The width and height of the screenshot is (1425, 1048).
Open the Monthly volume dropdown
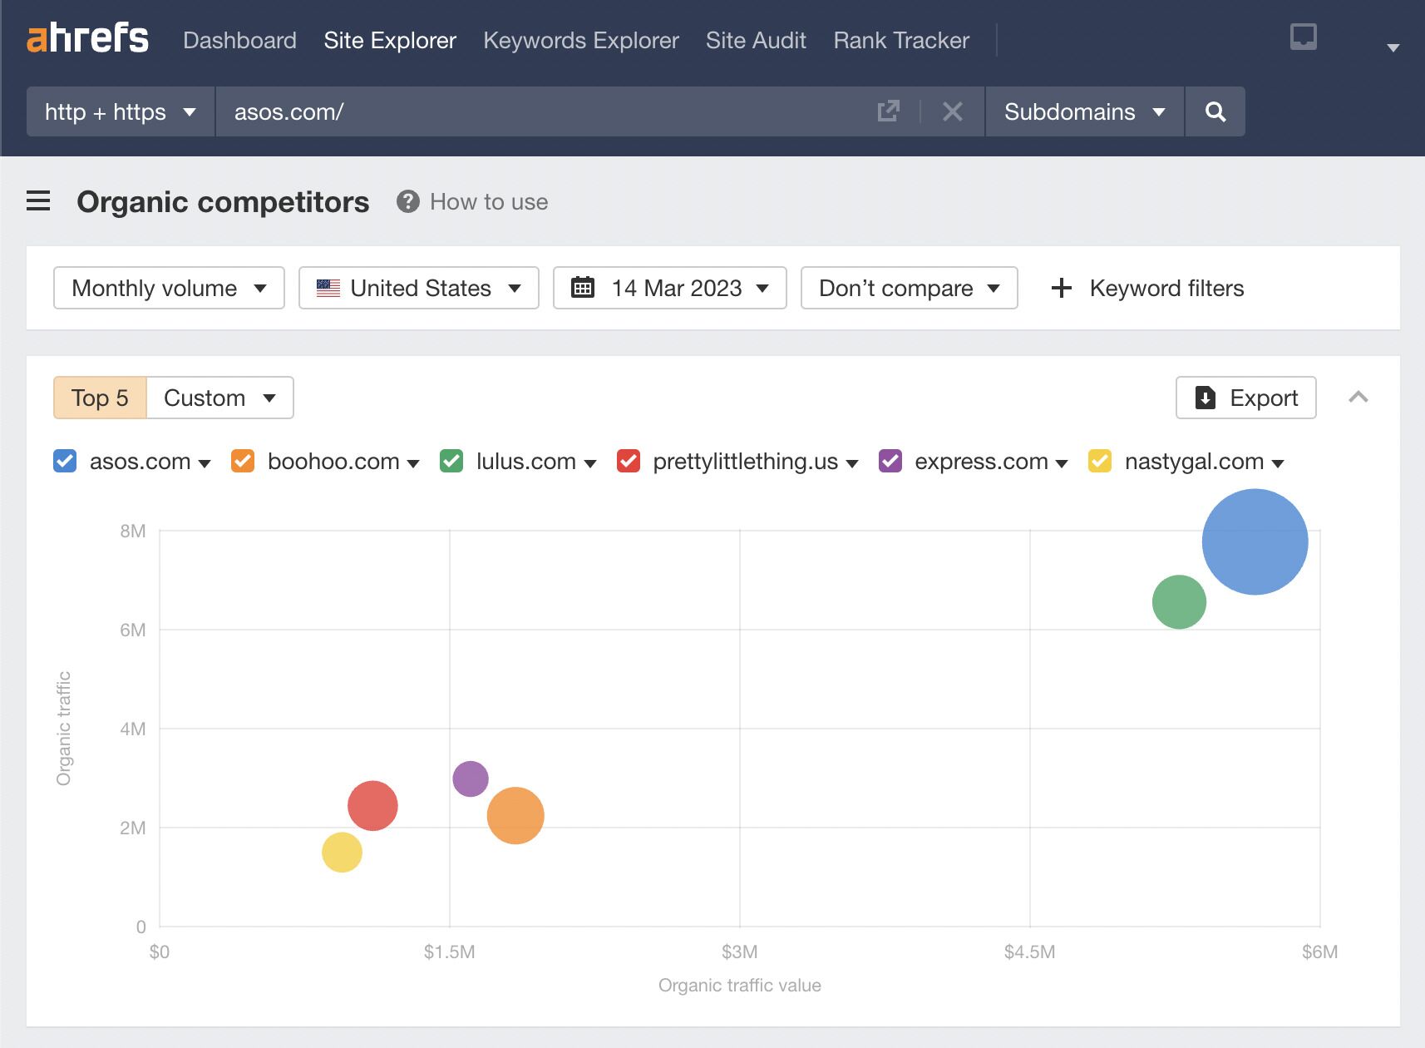coord(168,288)
